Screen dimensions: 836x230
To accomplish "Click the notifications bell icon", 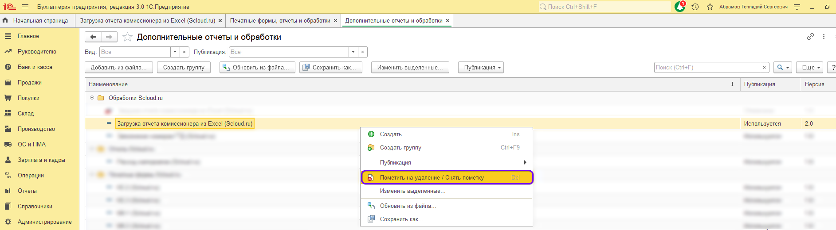I will pos(680,7).
